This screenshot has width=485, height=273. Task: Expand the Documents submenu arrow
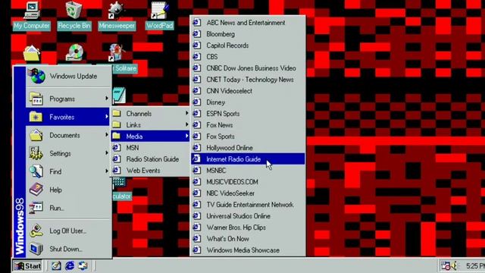click(x=107, y=135)
